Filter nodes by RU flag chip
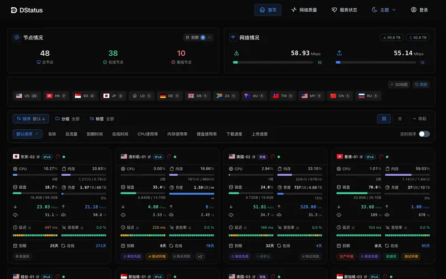This screenshot has height=279, width=446. point(368,96)
